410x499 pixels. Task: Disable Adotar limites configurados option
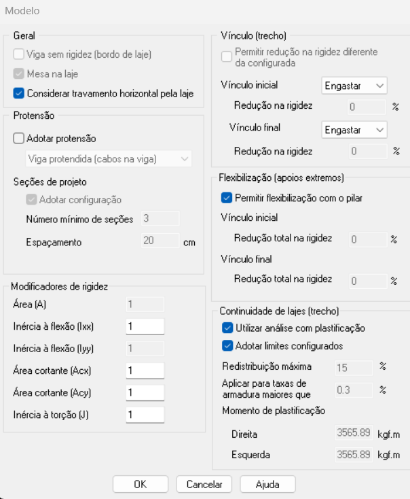click(x=227, y=346)
